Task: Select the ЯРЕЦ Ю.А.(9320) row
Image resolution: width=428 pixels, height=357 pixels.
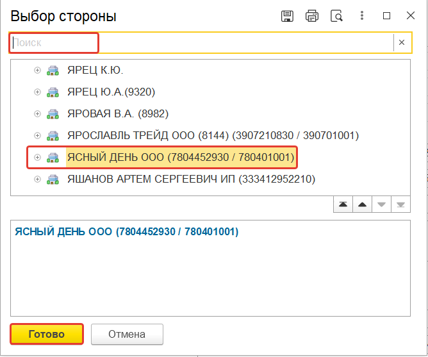Action: click(x=111, y=92)
